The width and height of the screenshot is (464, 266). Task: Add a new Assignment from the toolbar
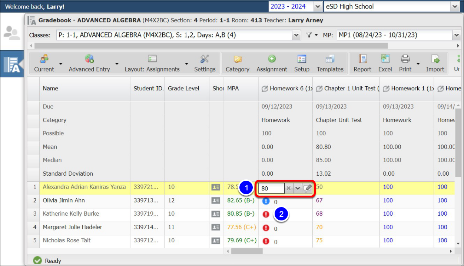tap(272, 63)
